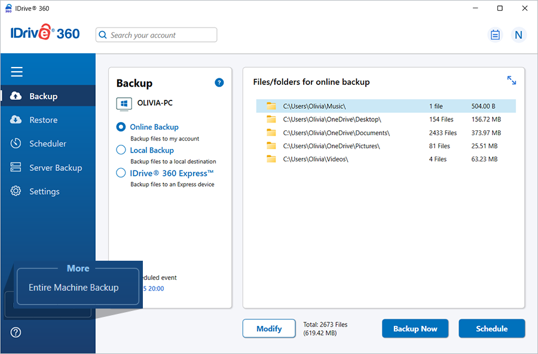Click the Settings gear icon in sidebar
The width and height of the screenshot is (538, 354).
click(x=16, y=191)
